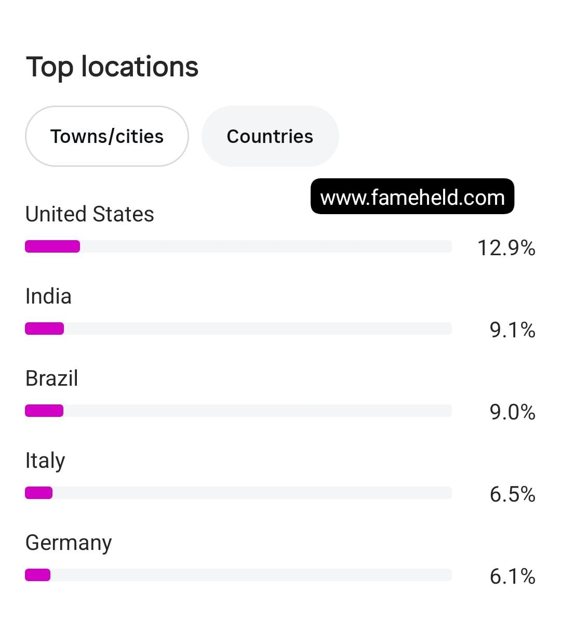Select the Germany location label
The height and width of the screenshot is (630, 561).
tap(69, 544)
